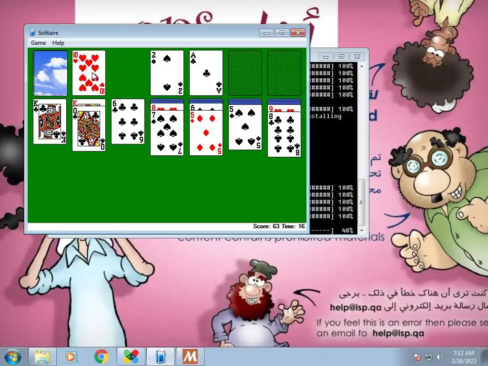Close the Solitaire window
This screenshot has height=366, width=488.
click(298, 33)
